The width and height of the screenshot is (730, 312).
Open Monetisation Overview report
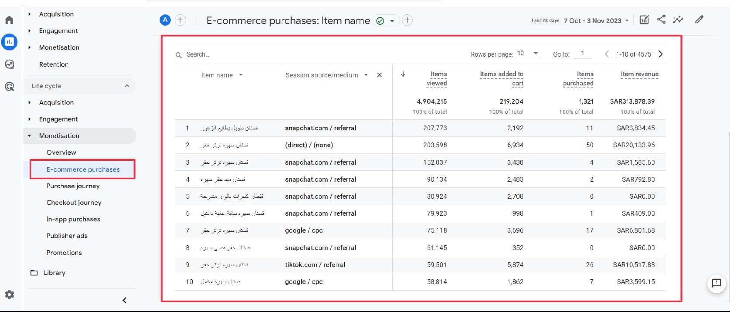point(61,153)
